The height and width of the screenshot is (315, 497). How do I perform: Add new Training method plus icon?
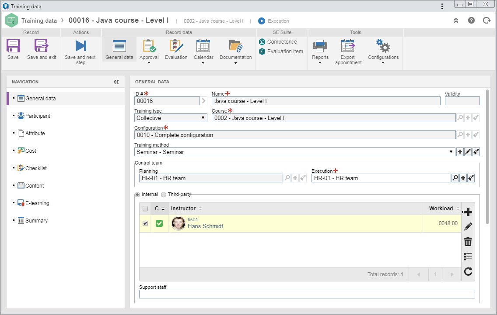click(460, 152)
